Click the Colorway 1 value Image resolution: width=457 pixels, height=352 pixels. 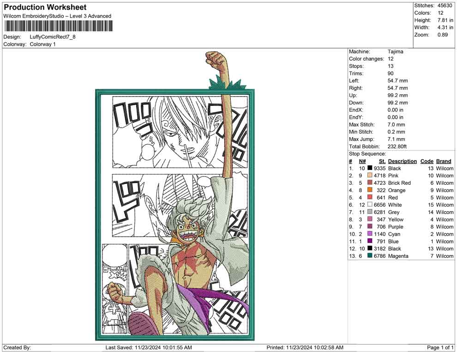pyautogui.click(x=42, y=44)
